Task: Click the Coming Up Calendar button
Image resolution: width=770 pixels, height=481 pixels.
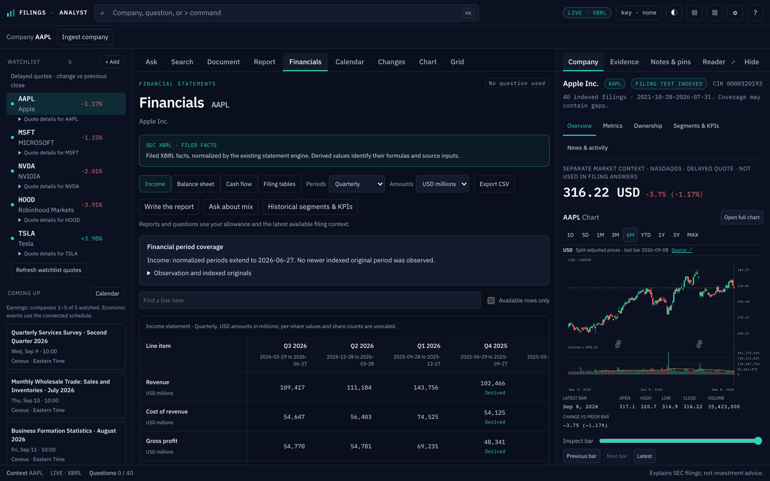Action: click(x=107, y=293)
